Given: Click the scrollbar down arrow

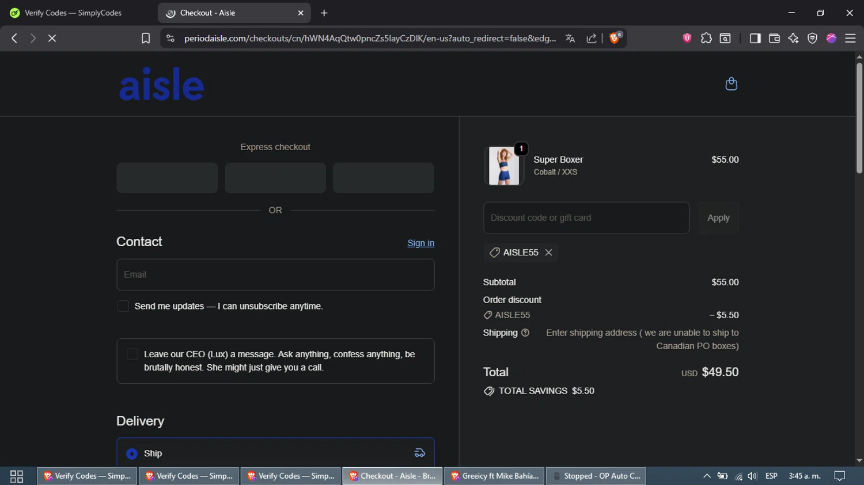Looking at the screenshot, I should (859, 461).
